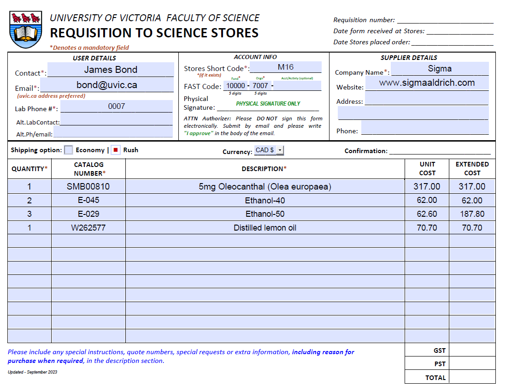Select catalog number cell W262577
The image size is (506, 392).
[88, 228]
